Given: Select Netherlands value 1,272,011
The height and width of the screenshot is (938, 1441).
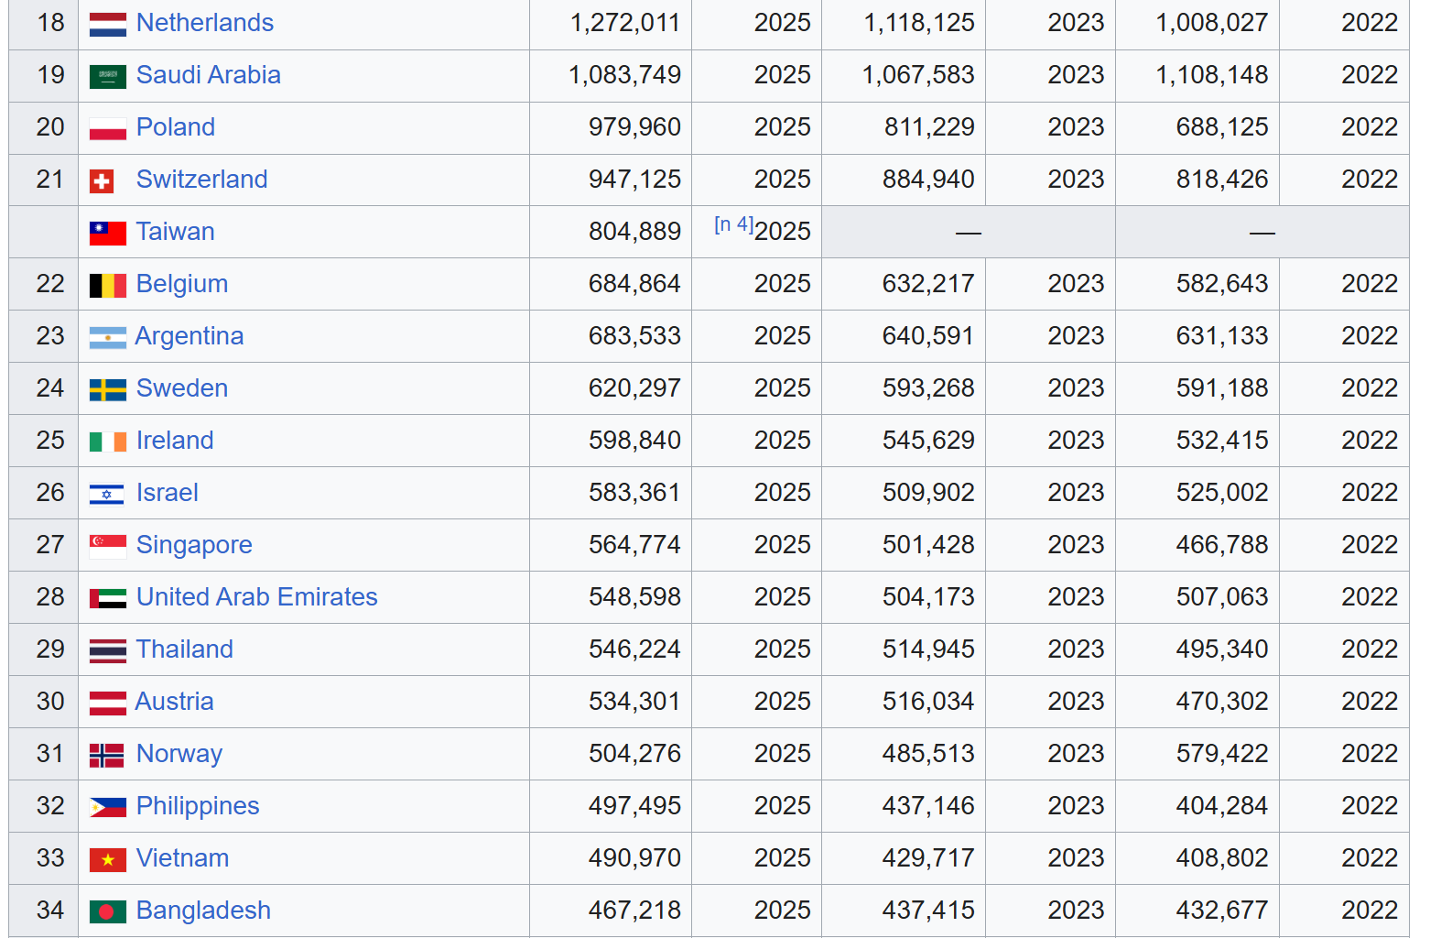Looking at the screenshot, I should [x=625, y=23].
